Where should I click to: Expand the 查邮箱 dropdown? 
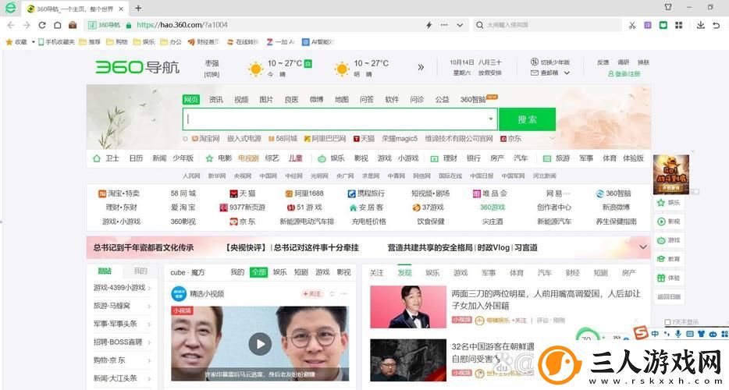click(x=567, y=73)
